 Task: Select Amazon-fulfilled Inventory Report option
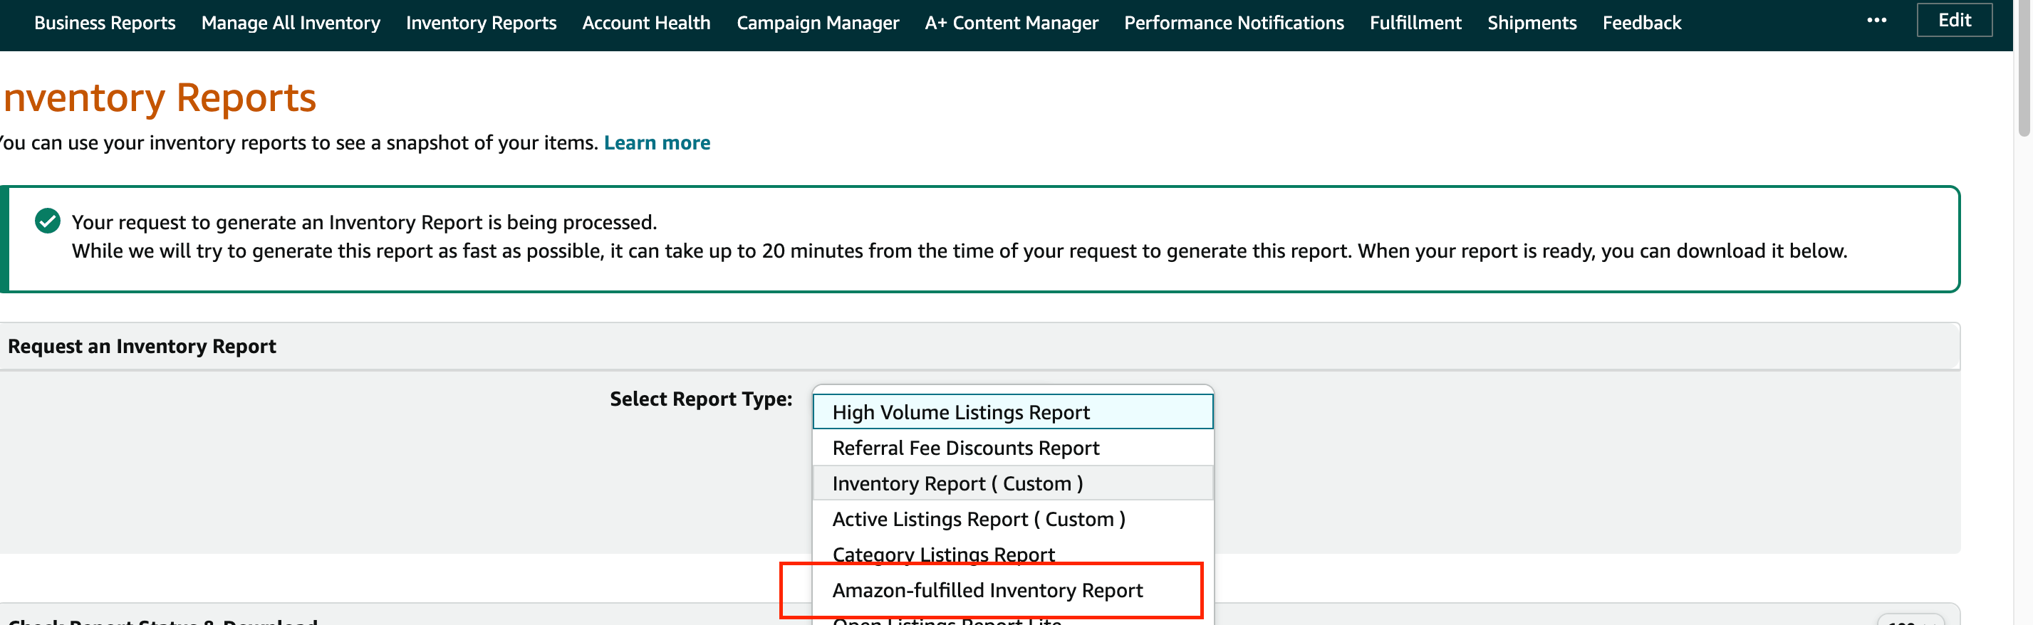(987, 589)
